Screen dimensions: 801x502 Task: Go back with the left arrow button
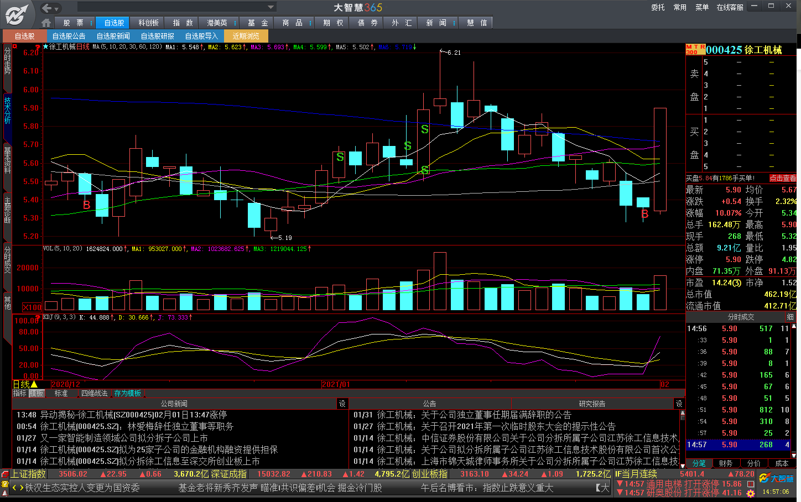[x=47, y=8]
